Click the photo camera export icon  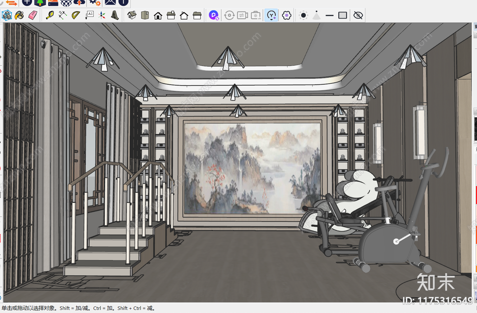point(256,15)
